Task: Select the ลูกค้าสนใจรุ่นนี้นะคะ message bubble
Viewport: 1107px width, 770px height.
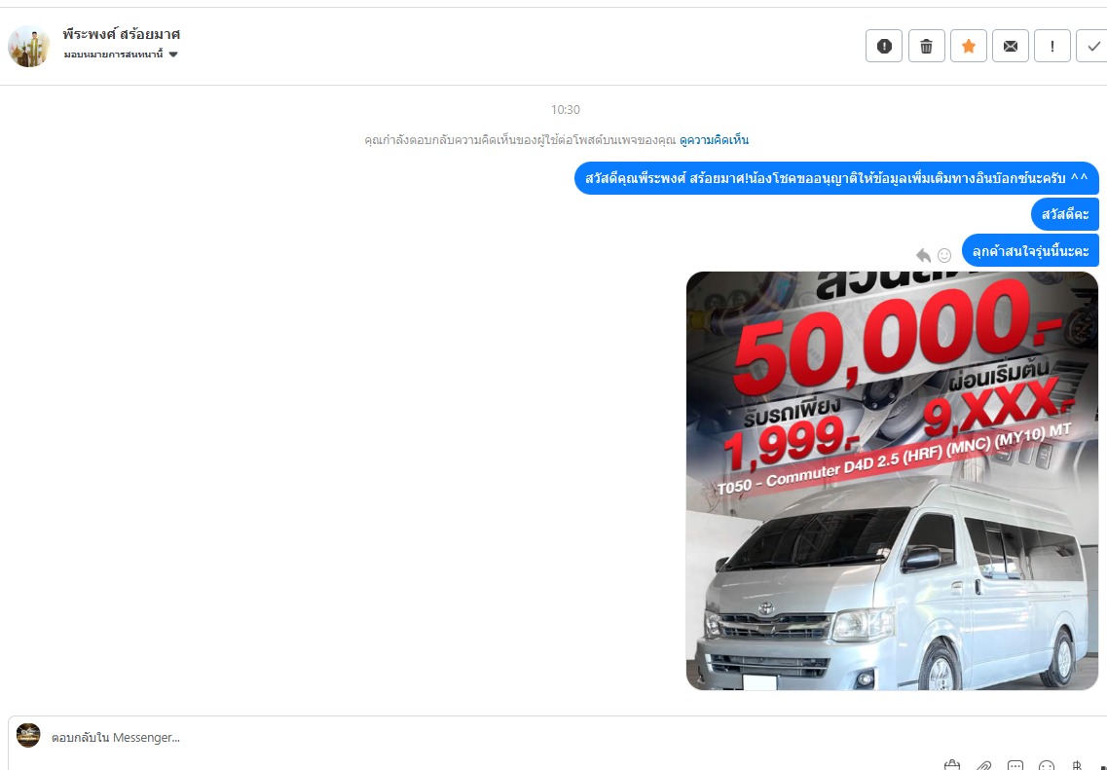Action: tap(1030, 250)
